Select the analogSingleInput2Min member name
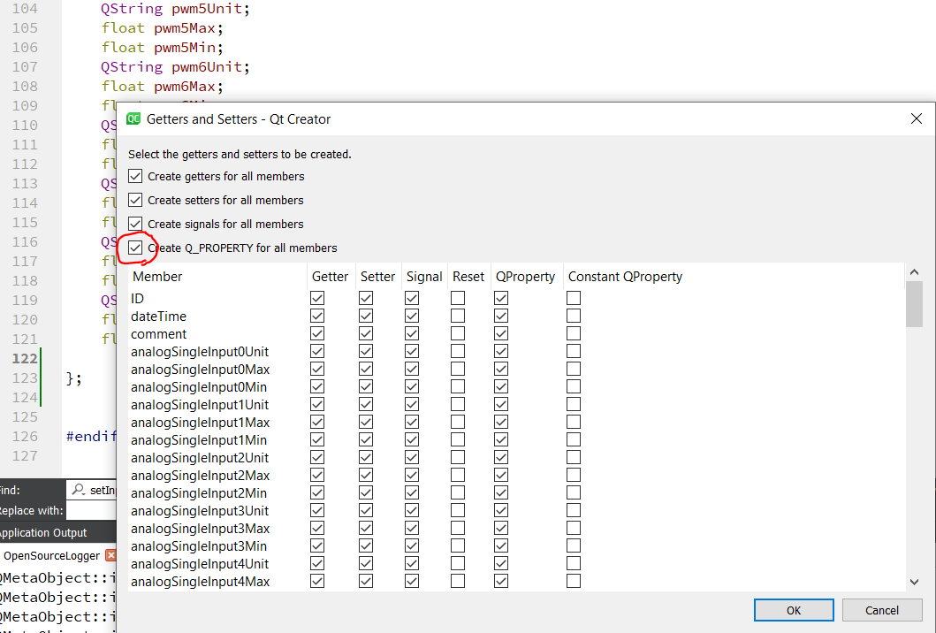Image resolution: width=936 pixels, height=633 pixels. coord(199,493)
